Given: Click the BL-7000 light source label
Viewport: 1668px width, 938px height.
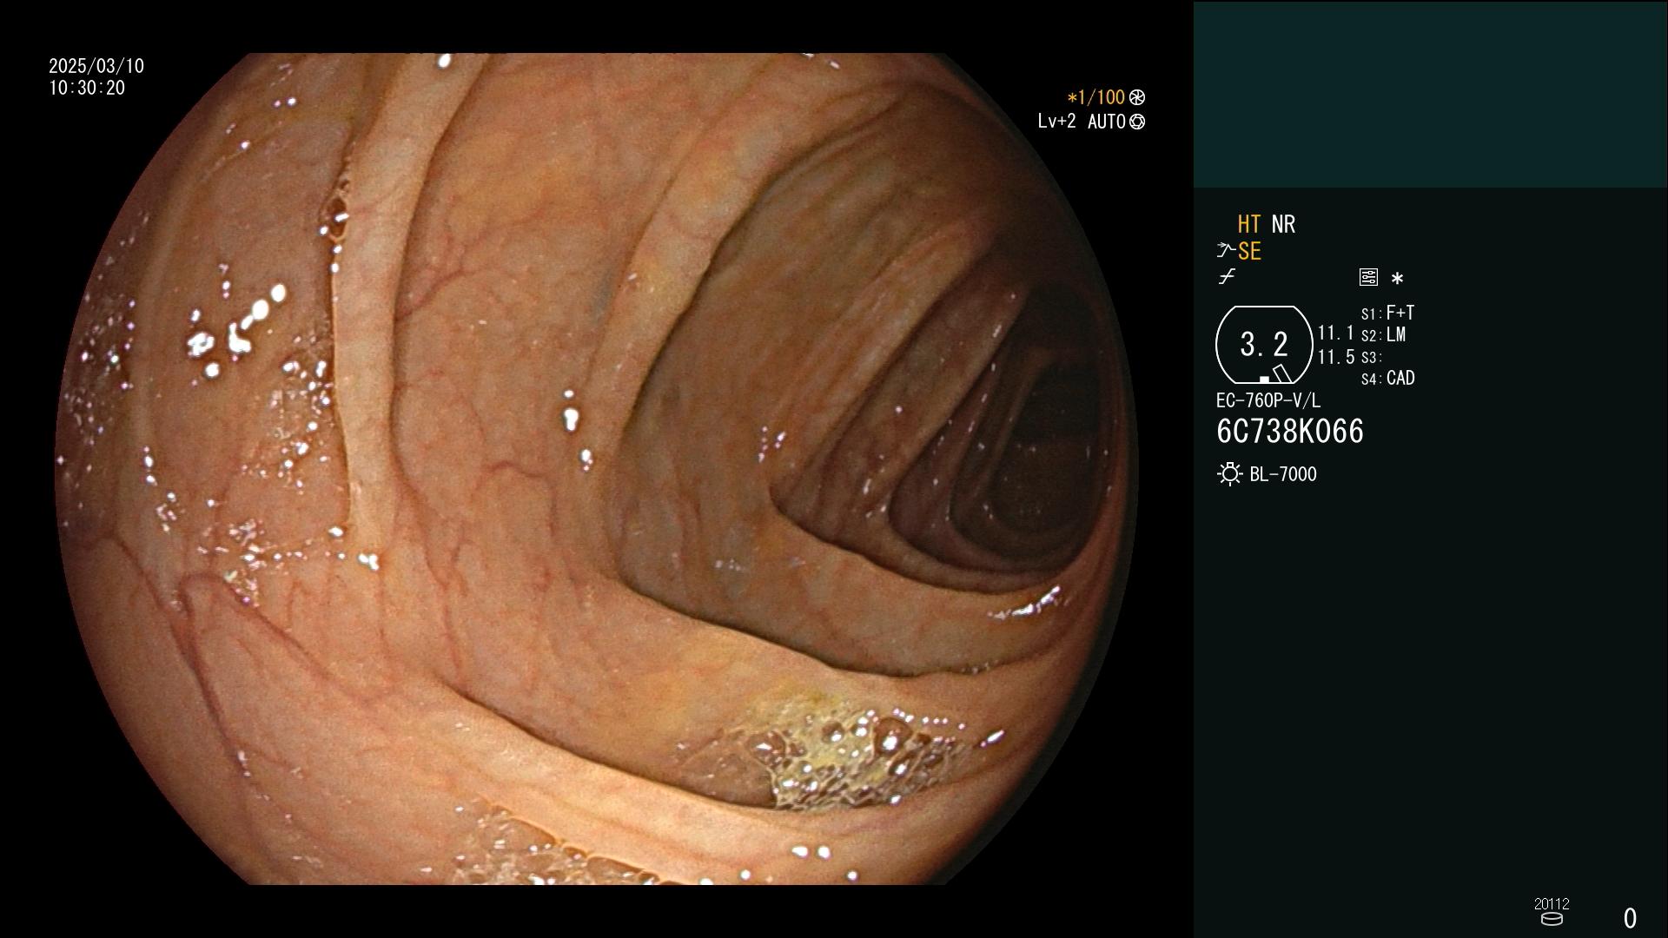Looking at the screenshot, I should point(1283,474).
